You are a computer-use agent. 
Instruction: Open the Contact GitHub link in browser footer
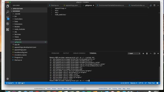[x=103, y=89]
